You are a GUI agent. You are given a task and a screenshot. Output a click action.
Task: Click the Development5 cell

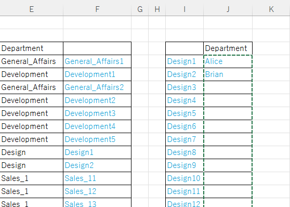point(97,139)
